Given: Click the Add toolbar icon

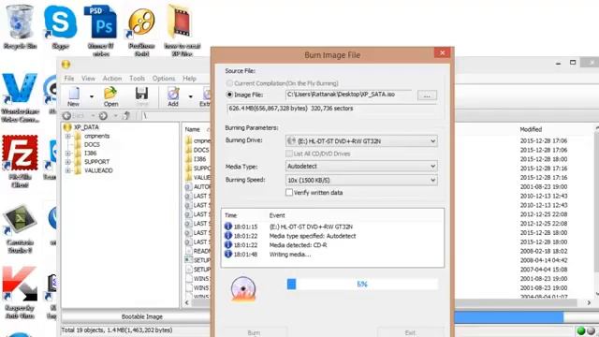Looking at the screenshot, I should (173, 96).
